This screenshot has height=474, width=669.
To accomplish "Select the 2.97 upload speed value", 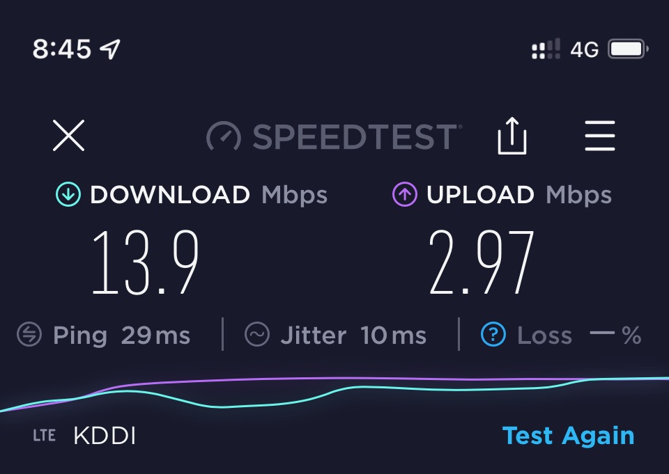I will pos(482,262).
